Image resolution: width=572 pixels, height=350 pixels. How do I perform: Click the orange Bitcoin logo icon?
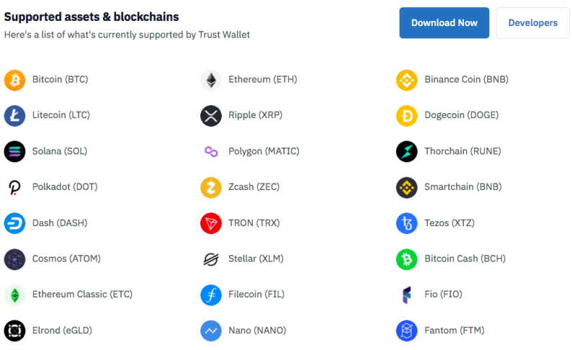[14, 80]
